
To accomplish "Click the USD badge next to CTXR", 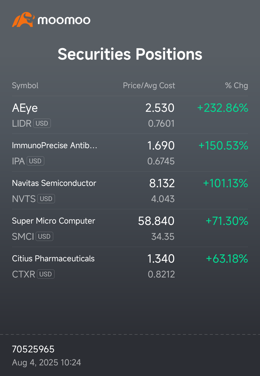I will click(x=46, y=274).
